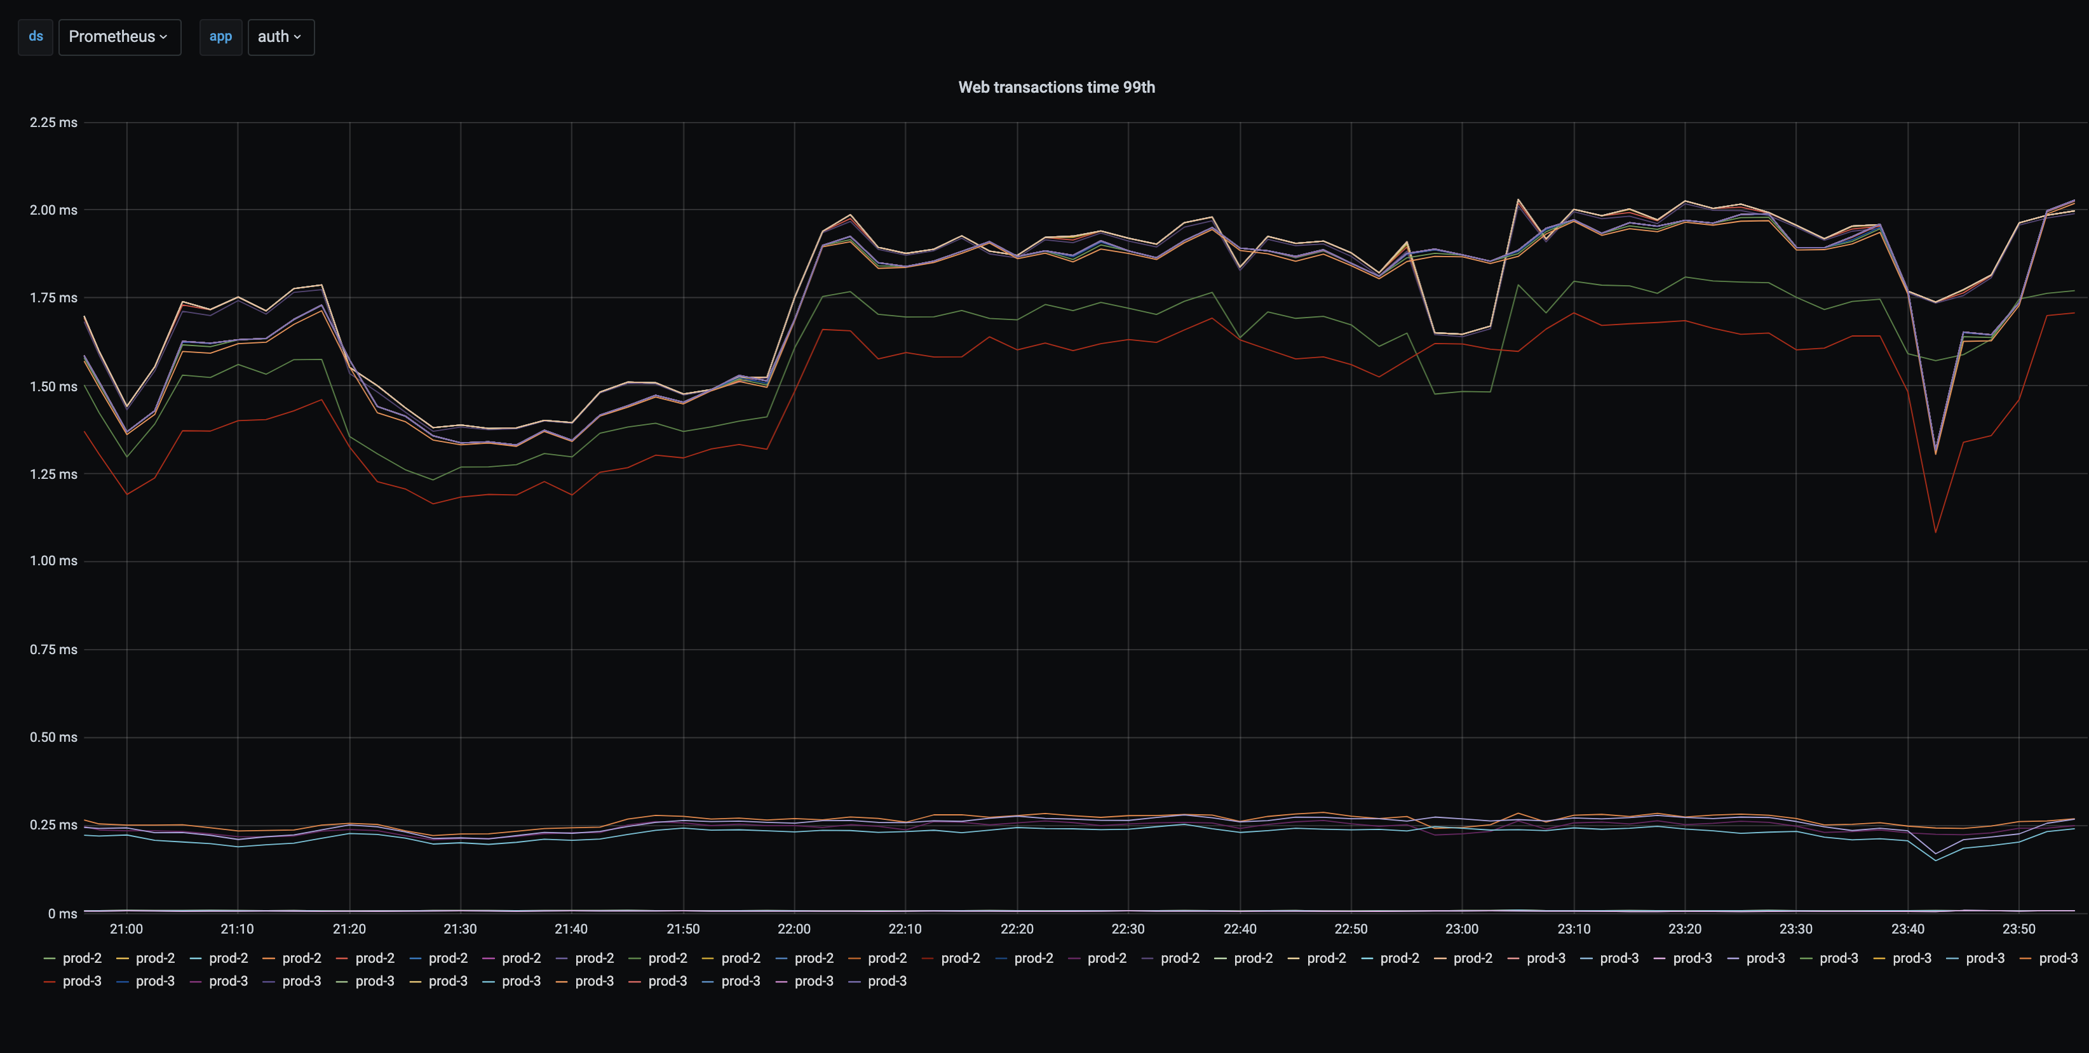Click the 1.00 ms label on the y-axis
This screenshot has height=1053, width=2089.
[x=53, y=561]
